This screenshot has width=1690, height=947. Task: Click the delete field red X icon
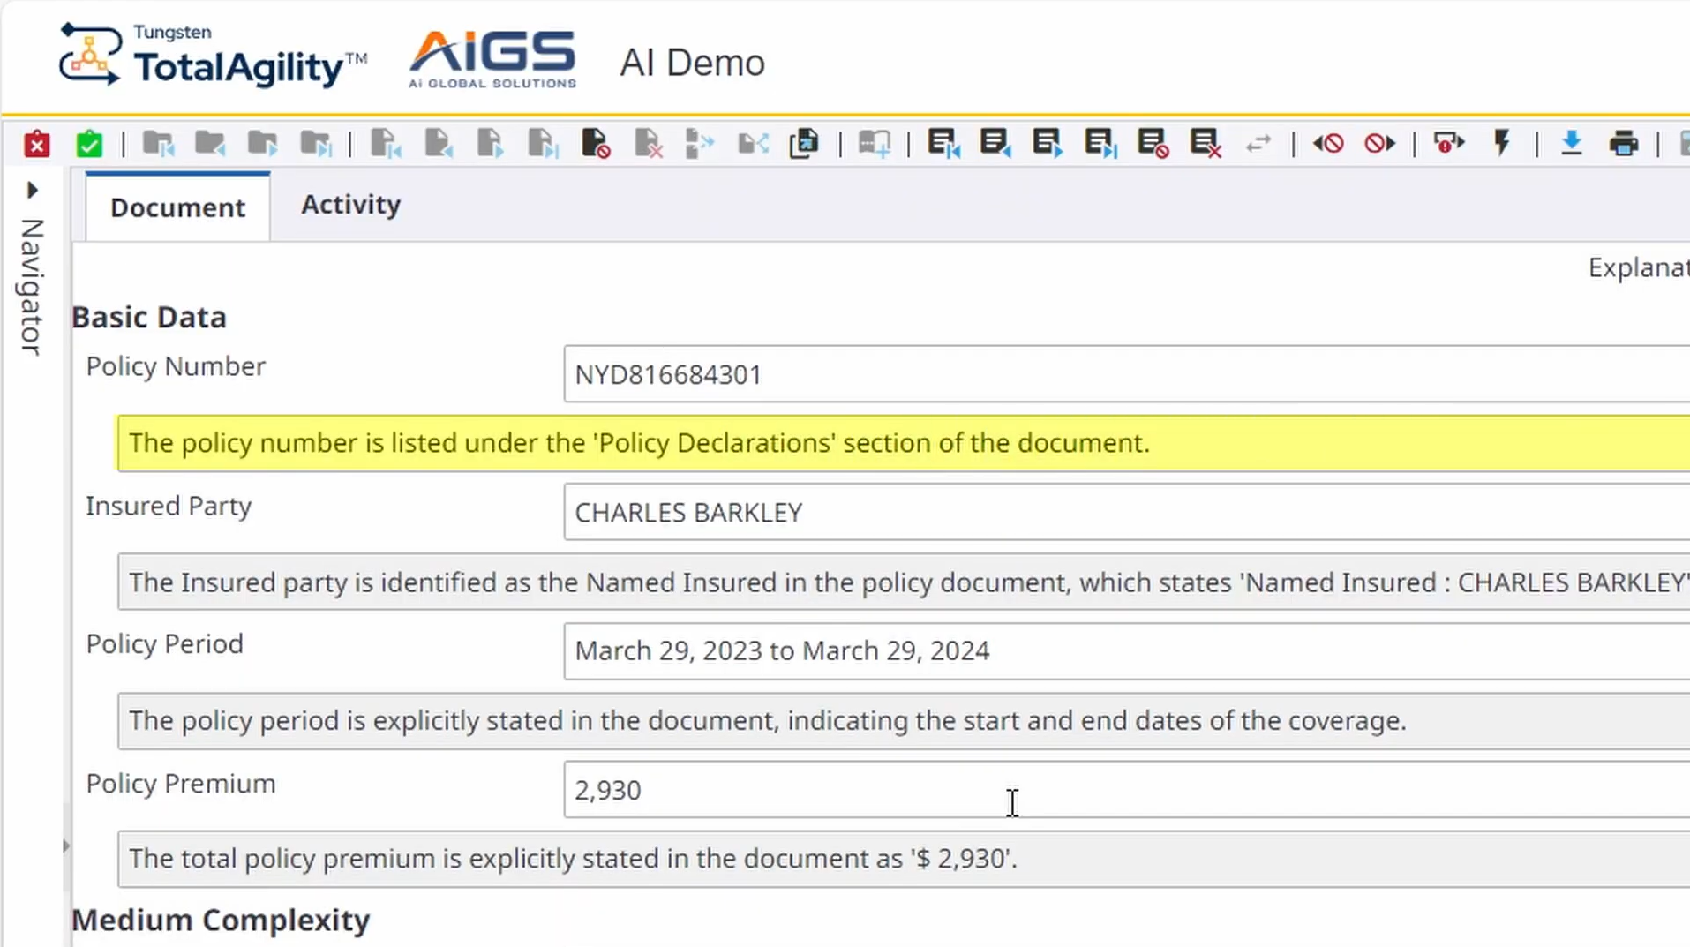1205,144
